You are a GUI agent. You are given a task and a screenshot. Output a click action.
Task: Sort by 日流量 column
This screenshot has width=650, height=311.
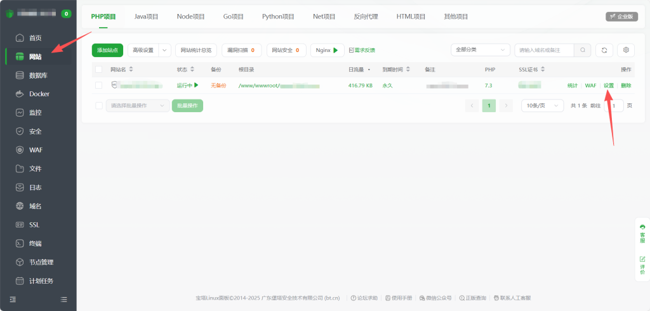click(x=369, y=70)
